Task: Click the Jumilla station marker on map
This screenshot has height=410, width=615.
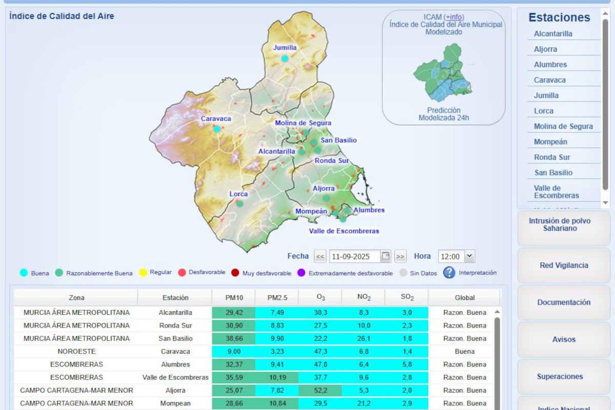Action: tap(284, 58)
